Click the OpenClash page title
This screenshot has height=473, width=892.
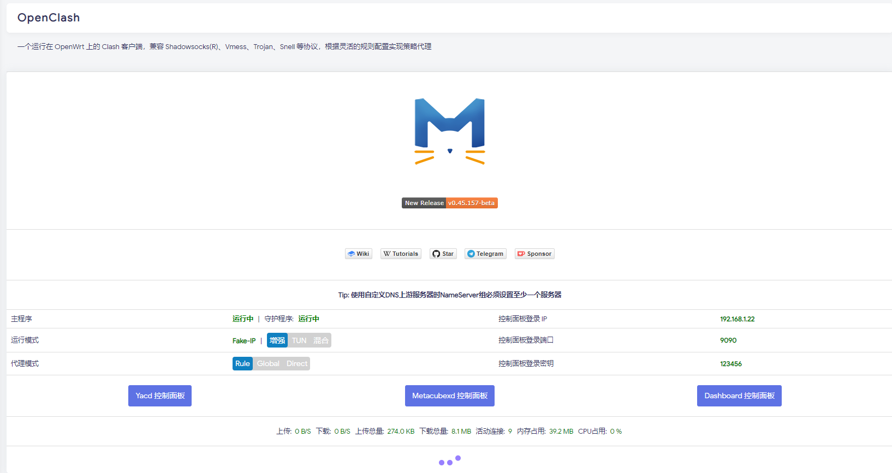(x=49, y=17)
